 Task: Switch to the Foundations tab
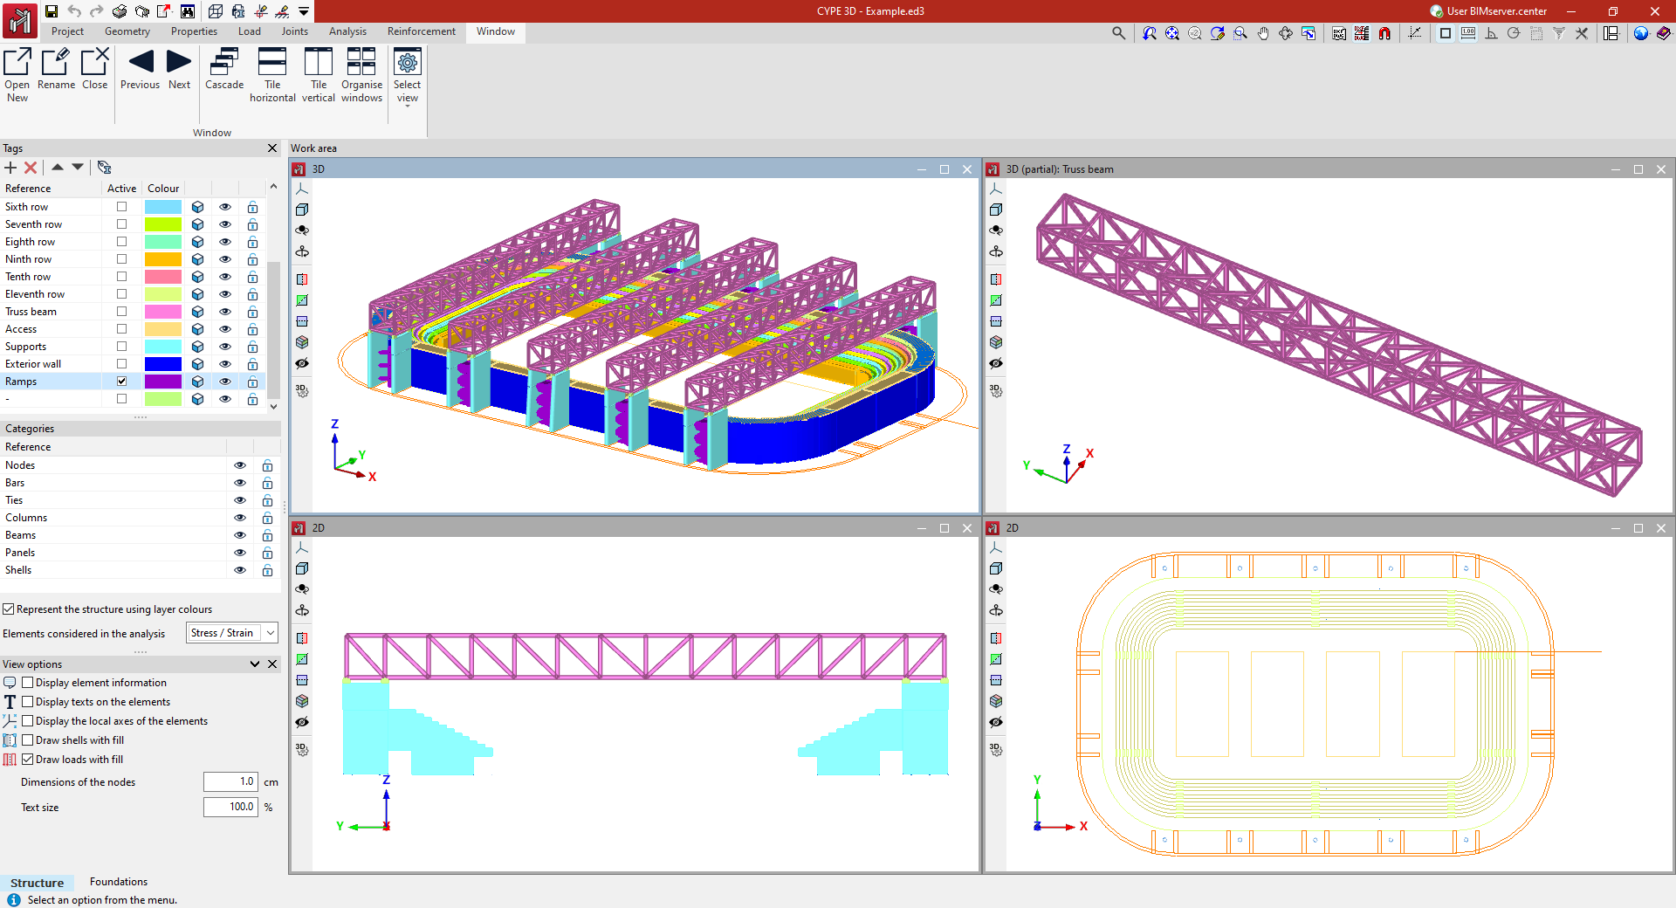coord(119,882)
